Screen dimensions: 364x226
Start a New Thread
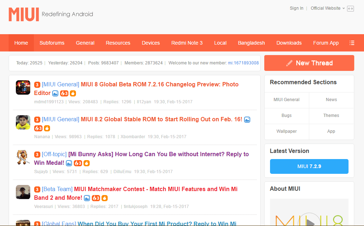click(309, 63)
